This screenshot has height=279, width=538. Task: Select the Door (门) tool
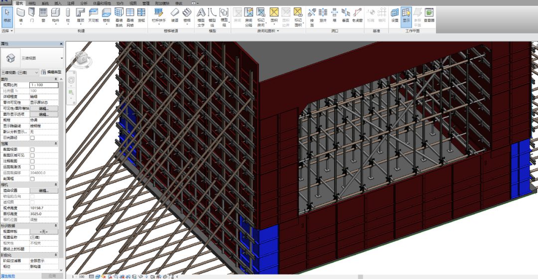32,15
